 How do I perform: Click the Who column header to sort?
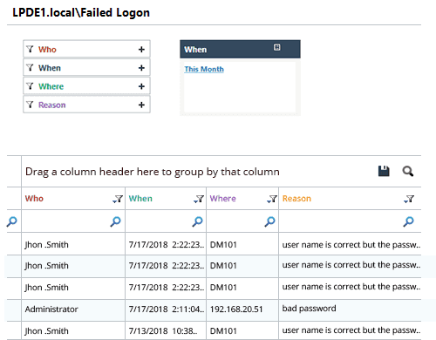34,199
